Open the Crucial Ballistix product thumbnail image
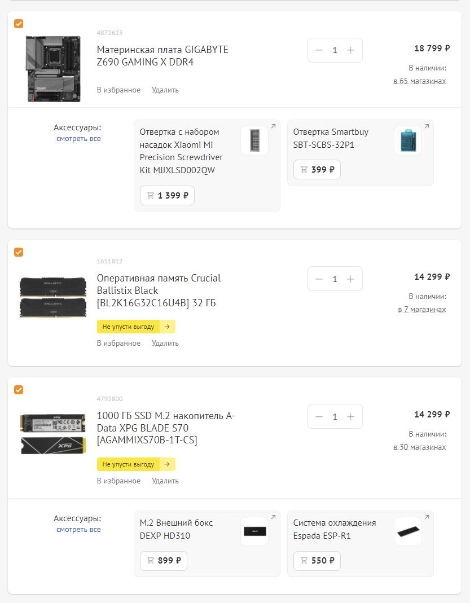This screenshot has width=470, height=603. [52, 297]
